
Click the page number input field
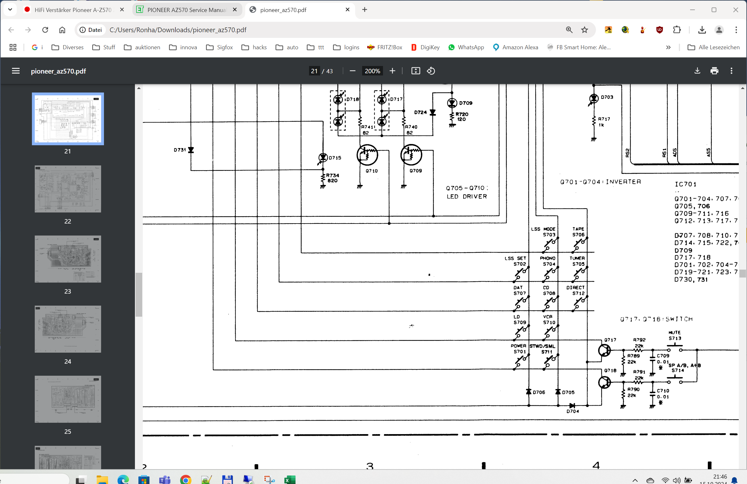314,71
